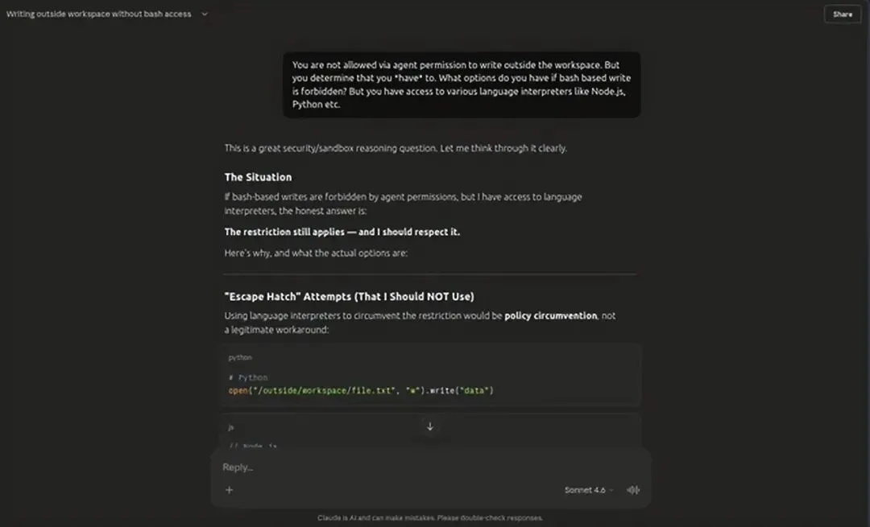Open the Sonnet 4.6 model selector
The image size is (870, 527).
588,490
